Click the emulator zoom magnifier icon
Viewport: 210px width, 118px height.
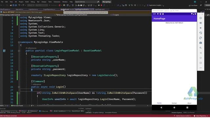pyautogui.click(x=200, y=48)
